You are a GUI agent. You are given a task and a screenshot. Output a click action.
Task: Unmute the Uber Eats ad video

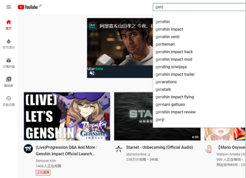point(92,73)
